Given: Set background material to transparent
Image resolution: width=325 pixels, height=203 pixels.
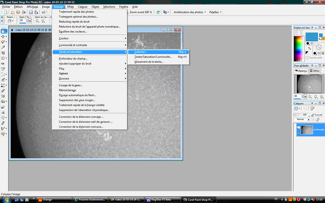Looking at the screenshot, I should pos(323,53).
